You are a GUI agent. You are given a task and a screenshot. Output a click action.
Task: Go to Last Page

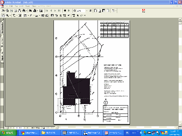[59, 11]
